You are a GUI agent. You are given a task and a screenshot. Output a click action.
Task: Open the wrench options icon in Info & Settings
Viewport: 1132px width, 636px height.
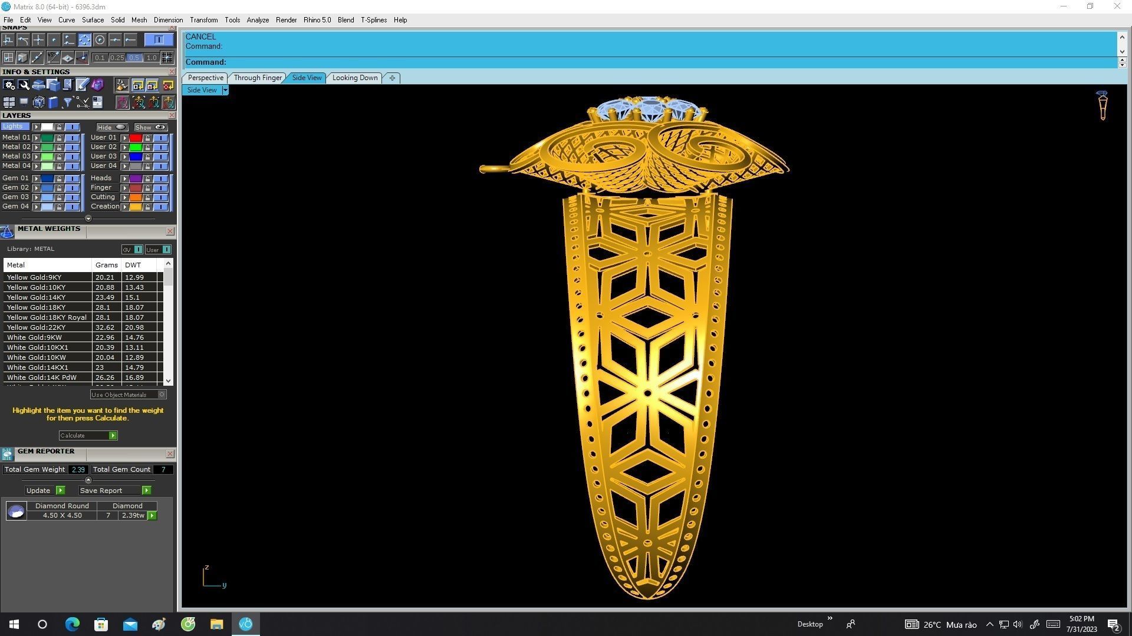click(x=24, y=85)
